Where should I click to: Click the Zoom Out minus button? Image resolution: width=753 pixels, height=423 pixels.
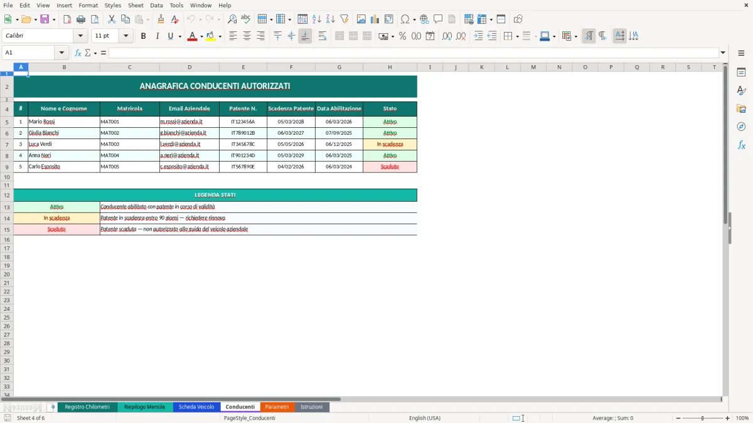tap(678, 418)
